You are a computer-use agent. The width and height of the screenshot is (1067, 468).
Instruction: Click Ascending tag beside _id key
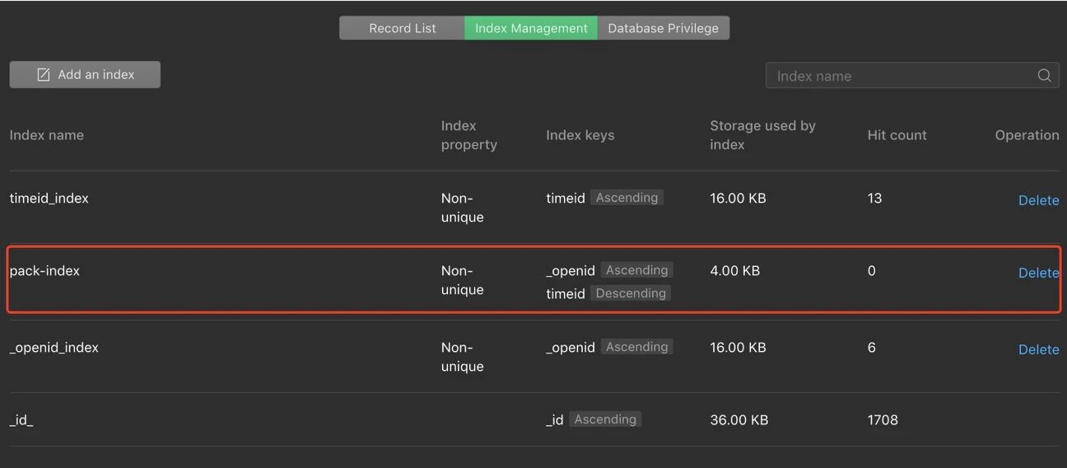pos(605,419)
